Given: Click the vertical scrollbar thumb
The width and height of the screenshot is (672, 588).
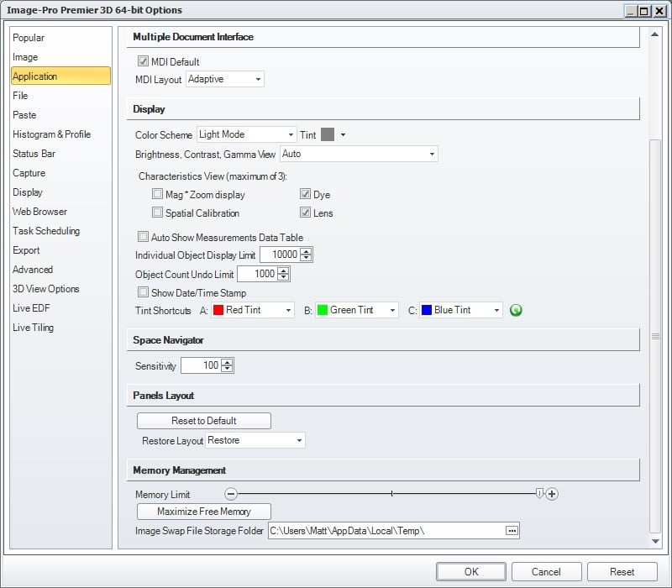Looking at the screenshot, I should pos(655,336).
